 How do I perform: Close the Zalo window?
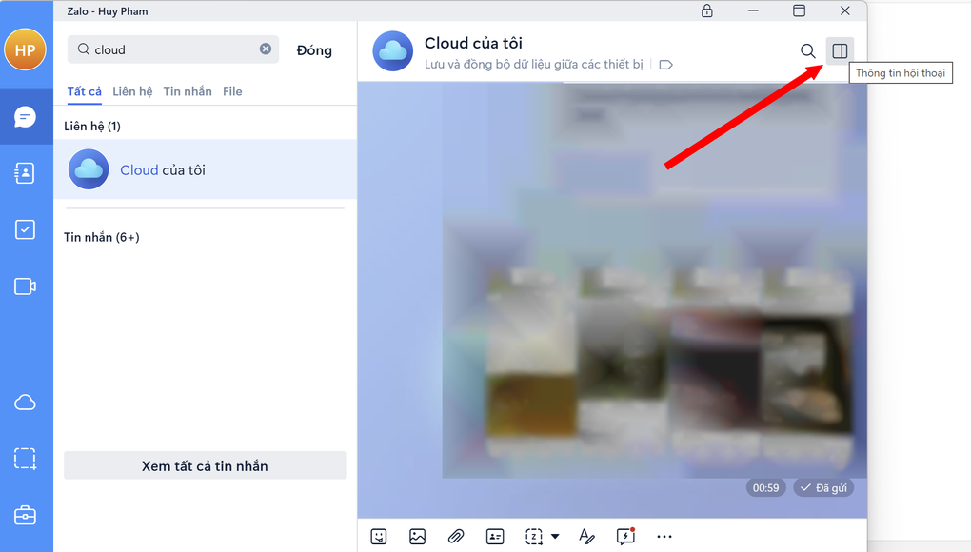point(845,10)
